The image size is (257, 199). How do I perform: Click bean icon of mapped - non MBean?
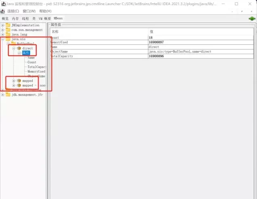click(19, 85)
